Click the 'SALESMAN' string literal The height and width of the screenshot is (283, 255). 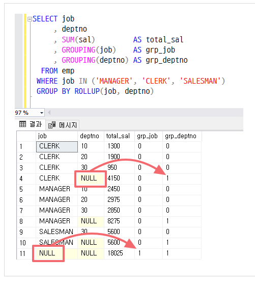(x=201, y=81)
